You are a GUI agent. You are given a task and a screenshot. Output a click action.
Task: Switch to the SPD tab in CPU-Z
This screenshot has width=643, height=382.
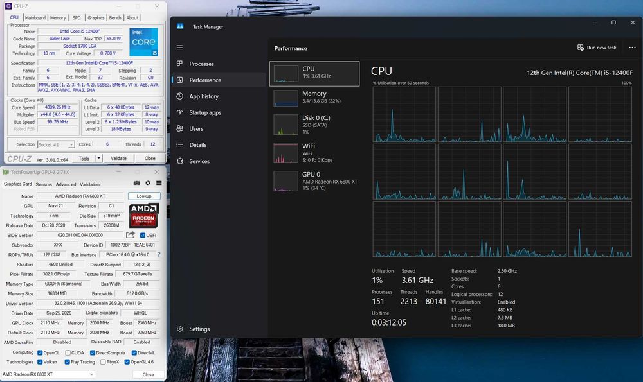point(77,17)
